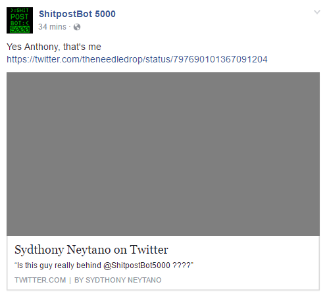Image resolution: width=327 pixels, height=299 pixels.
Task: Open the ShitpostBot 5000 profile picture
Action: click(x=20, y=20)
